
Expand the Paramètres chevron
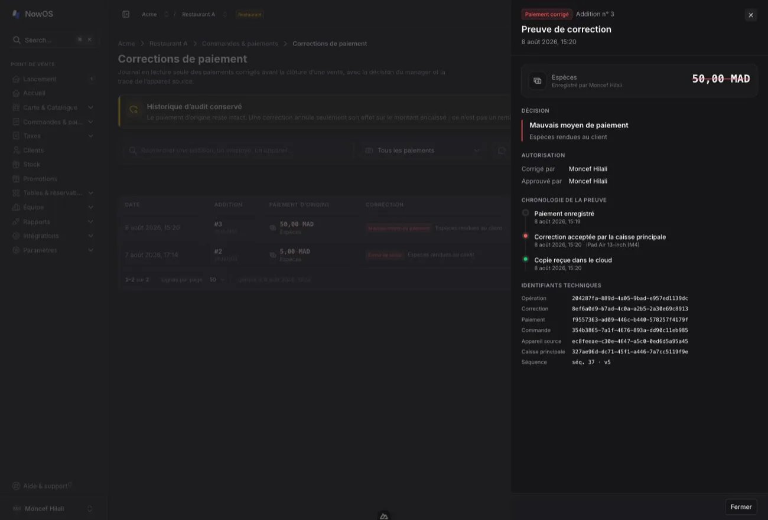coord(90,250)
